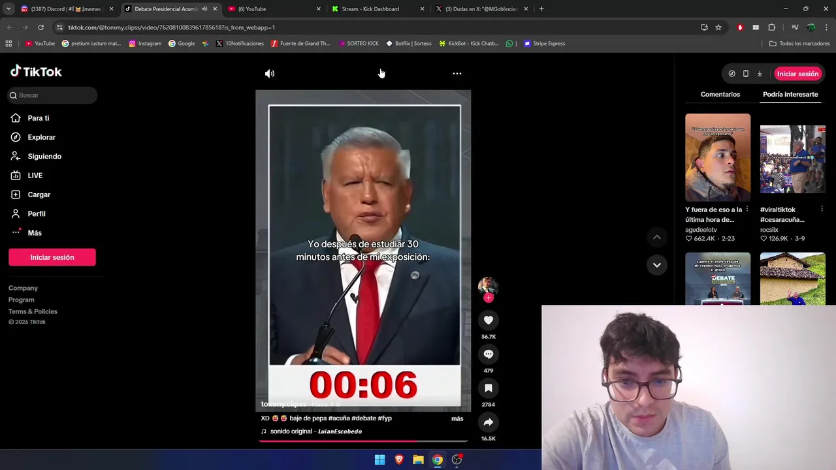
Task: Open Brave browser from the taskbar
Action: 399,460
